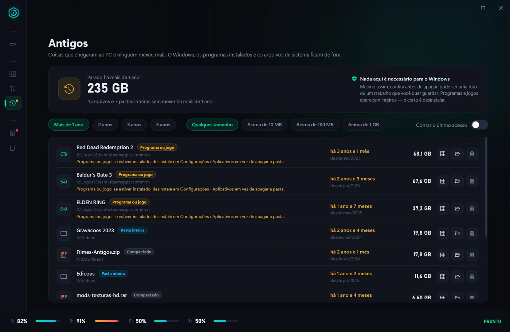Image resolution: width=510 pixels, height=332 pixels.
Task: Show Filmes-Antigos.zip in the grid map
Action: [x=443, y=255]
